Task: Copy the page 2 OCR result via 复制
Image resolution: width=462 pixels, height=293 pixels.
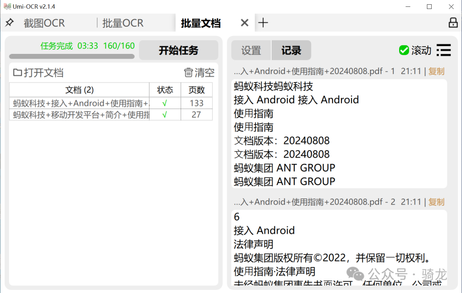Action: [436, 202]
